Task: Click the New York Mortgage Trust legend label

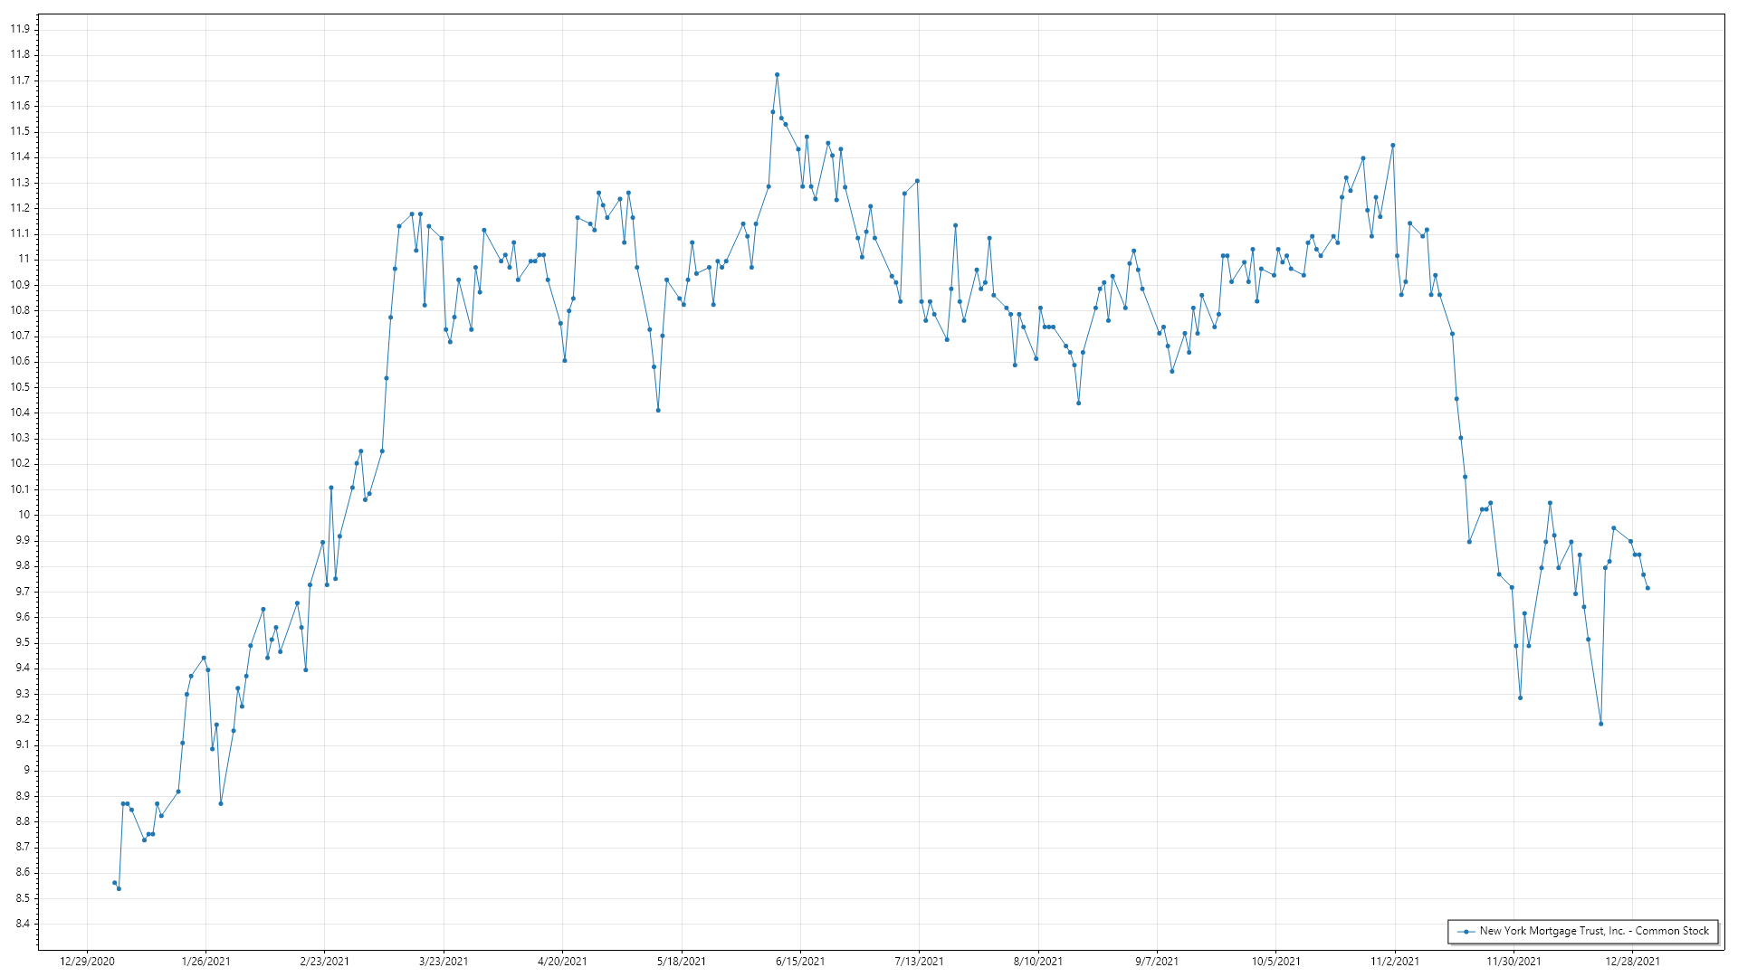Action: 1593,931
